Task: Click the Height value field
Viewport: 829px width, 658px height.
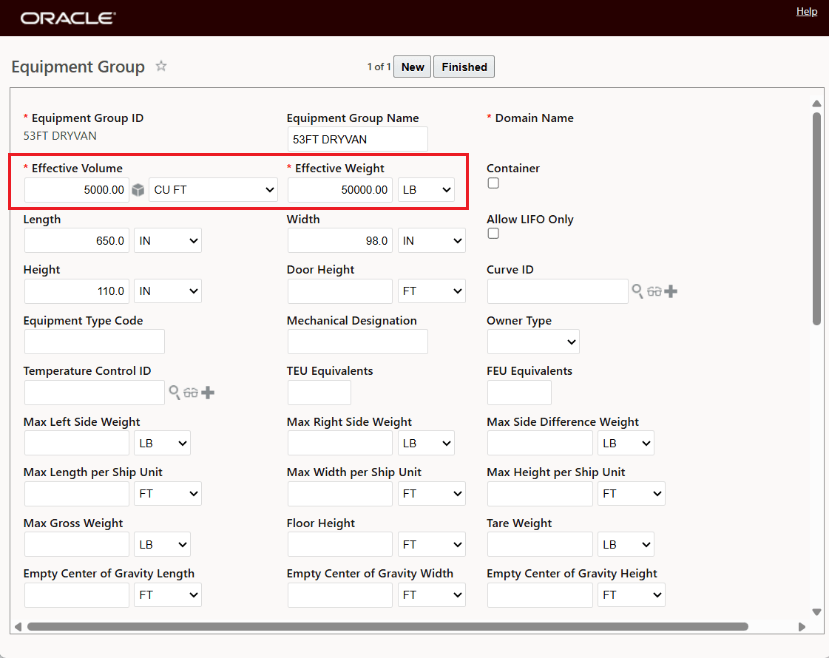Action: [77, 291]
